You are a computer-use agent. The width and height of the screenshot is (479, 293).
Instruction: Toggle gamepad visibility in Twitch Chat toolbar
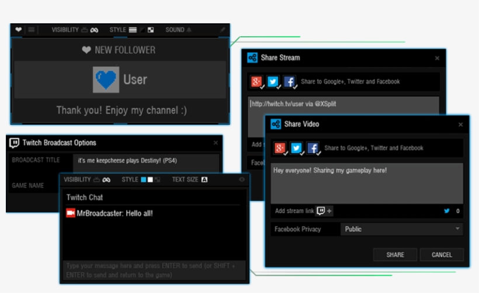click(x=106, y=179)
